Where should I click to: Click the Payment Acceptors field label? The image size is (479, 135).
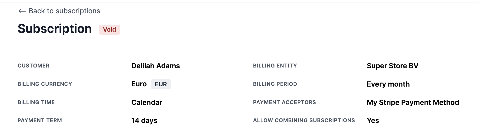pos(284,102)
